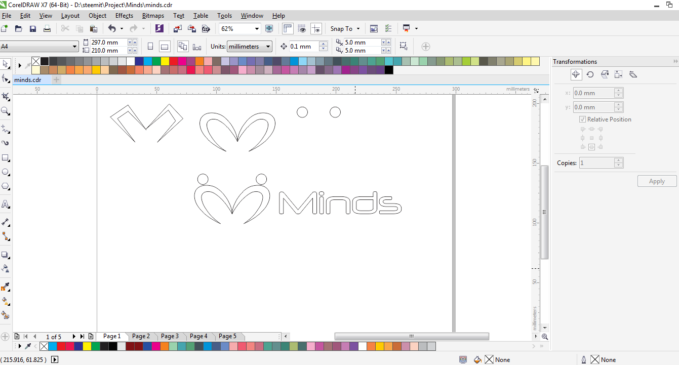Image resolution: width=679 pixels, height=365 pixels.
Task: Open the Size transformation tab
Action: point(618,74)
